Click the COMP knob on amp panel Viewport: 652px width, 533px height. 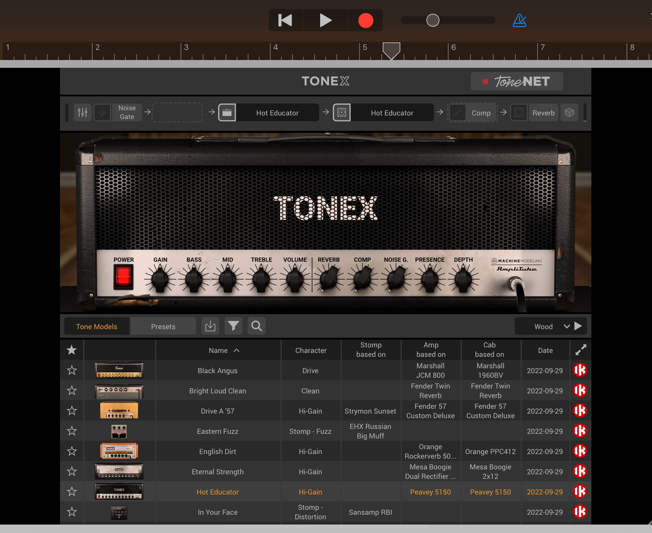[x=362, y=278]
